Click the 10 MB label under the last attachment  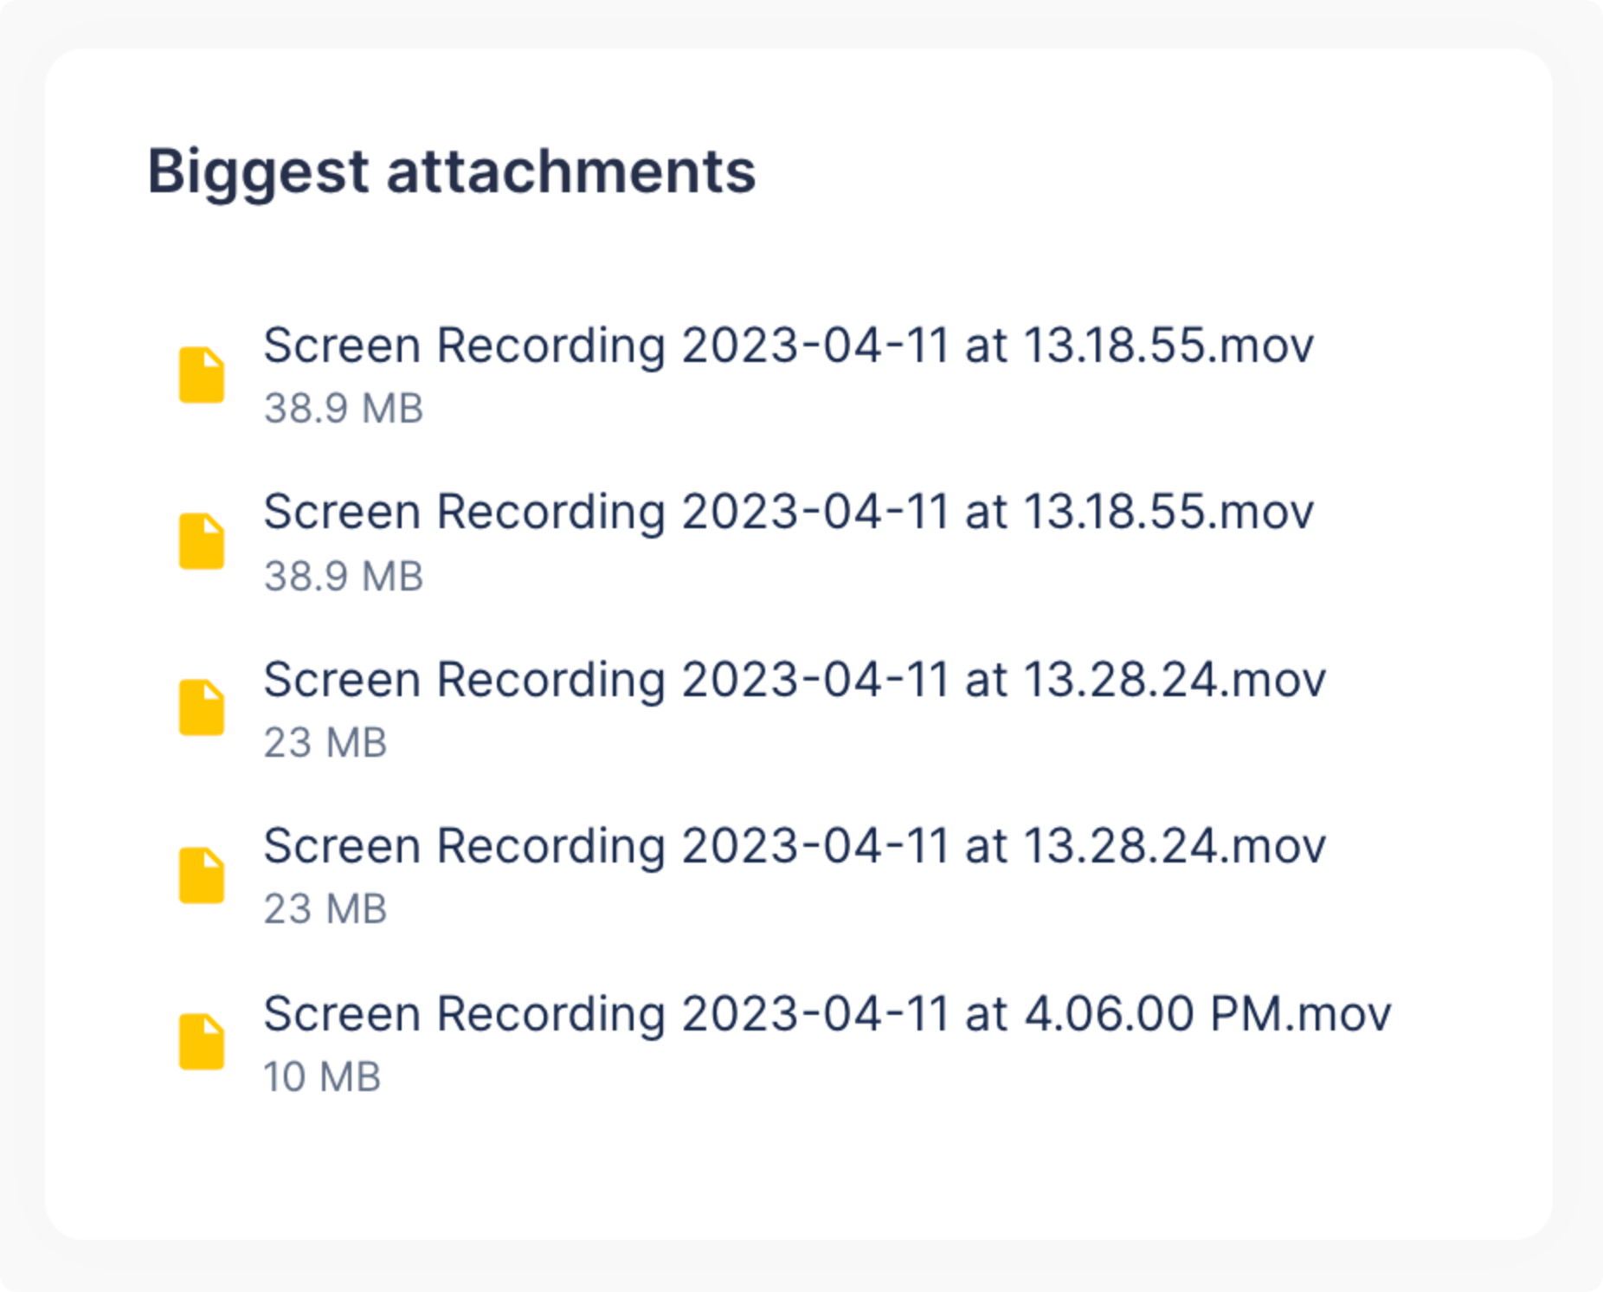324,1076
